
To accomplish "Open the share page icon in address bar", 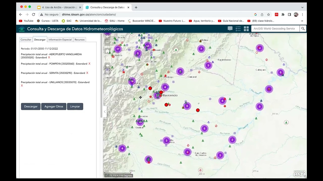I will click(262, 15).
